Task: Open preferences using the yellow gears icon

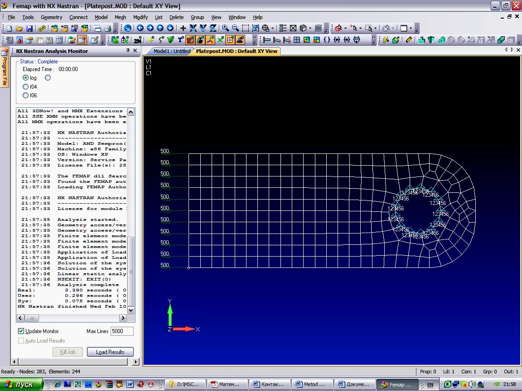Action: click(42, 28)
